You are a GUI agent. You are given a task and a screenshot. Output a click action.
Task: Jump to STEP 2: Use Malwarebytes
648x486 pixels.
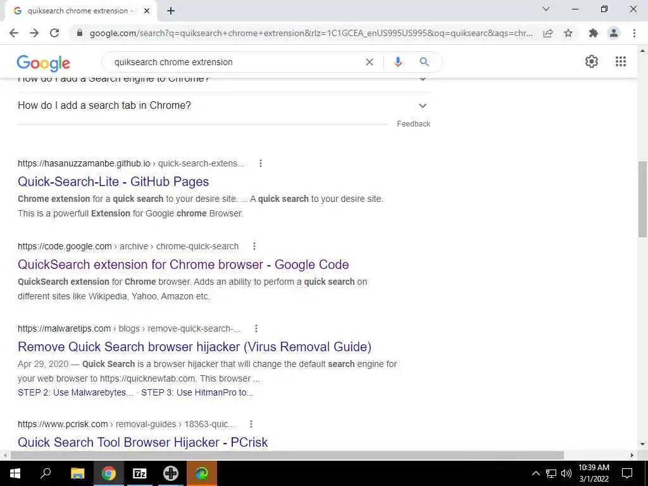point(75,392)
